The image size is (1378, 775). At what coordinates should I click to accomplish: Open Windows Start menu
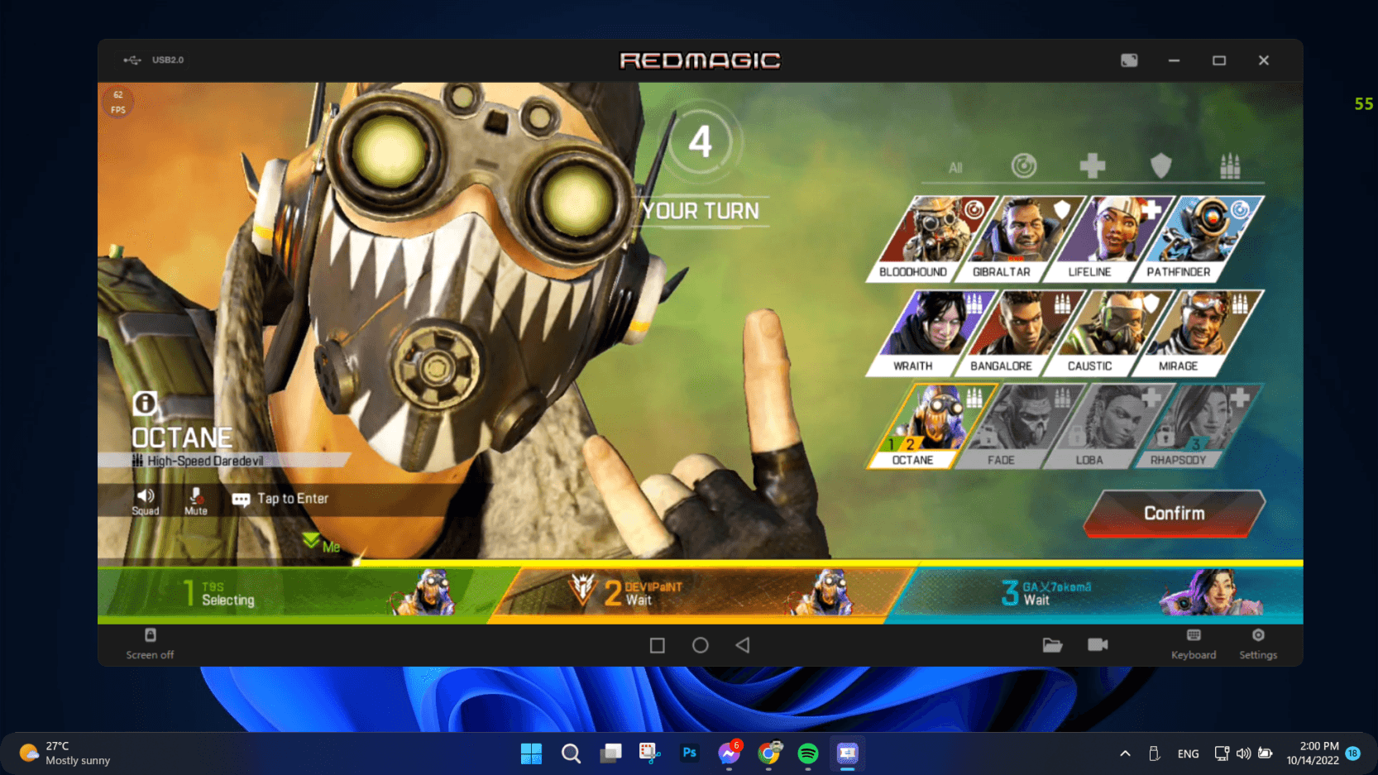(531, 753)
